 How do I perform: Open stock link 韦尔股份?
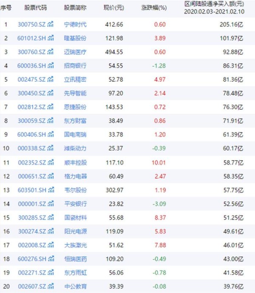coord(76,190)
